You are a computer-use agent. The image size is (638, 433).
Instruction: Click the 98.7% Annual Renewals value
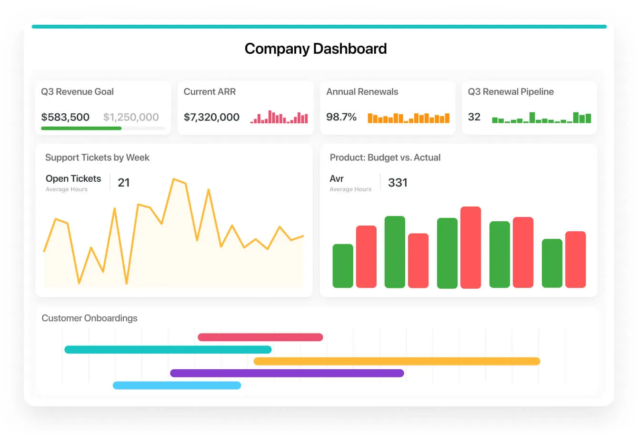(x=341, y=117)
